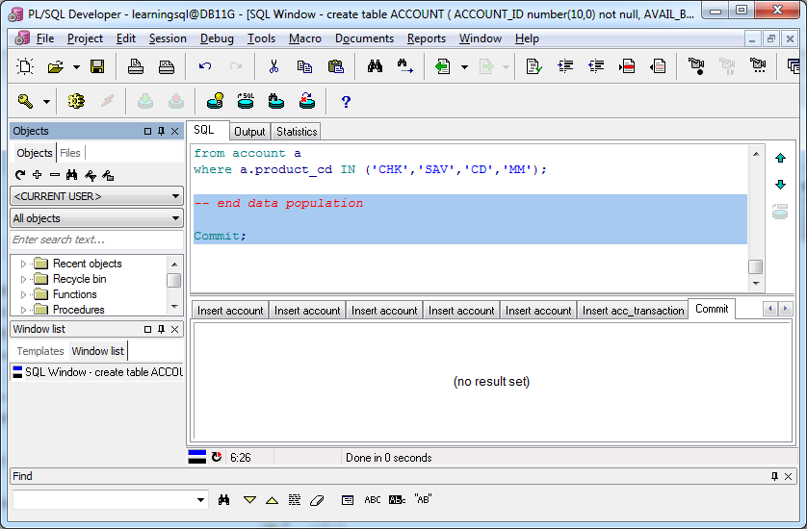Click the Log on key icon
Image resolution: width=807 pixels, height=529 pixels.
click(25, 101)
